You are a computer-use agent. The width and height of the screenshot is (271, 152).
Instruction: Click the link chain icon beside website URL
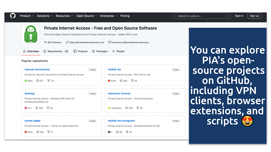[67, 42]
